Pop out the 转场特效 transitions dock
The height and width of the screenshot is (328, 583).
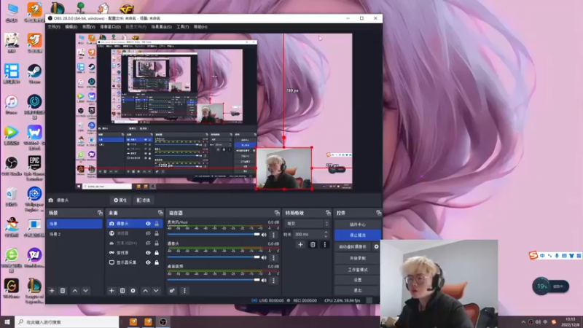pos(327,213)
